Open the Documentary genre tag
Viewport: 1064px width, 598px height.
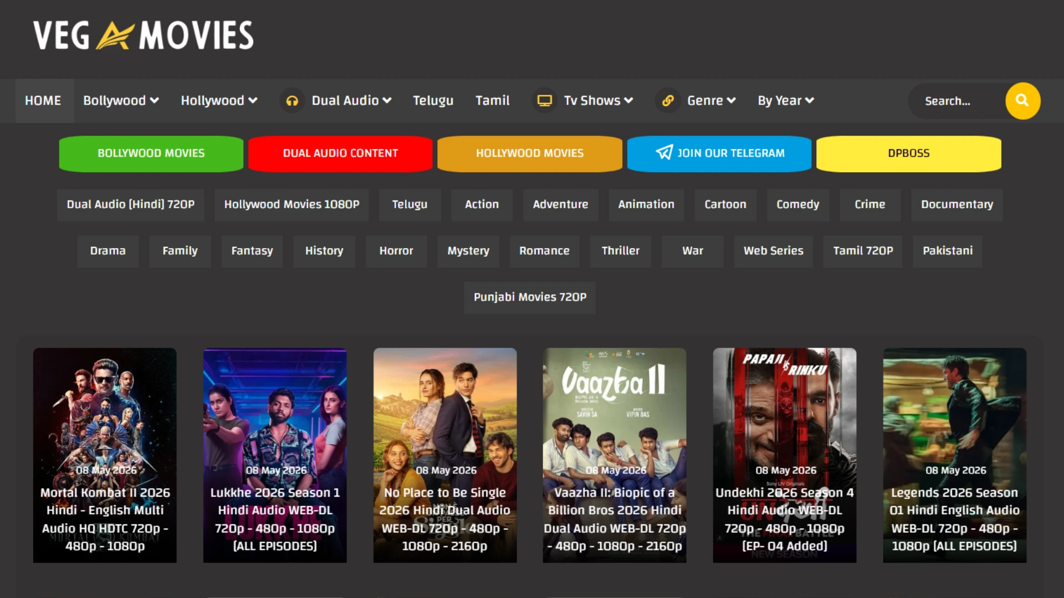(957, 205)
